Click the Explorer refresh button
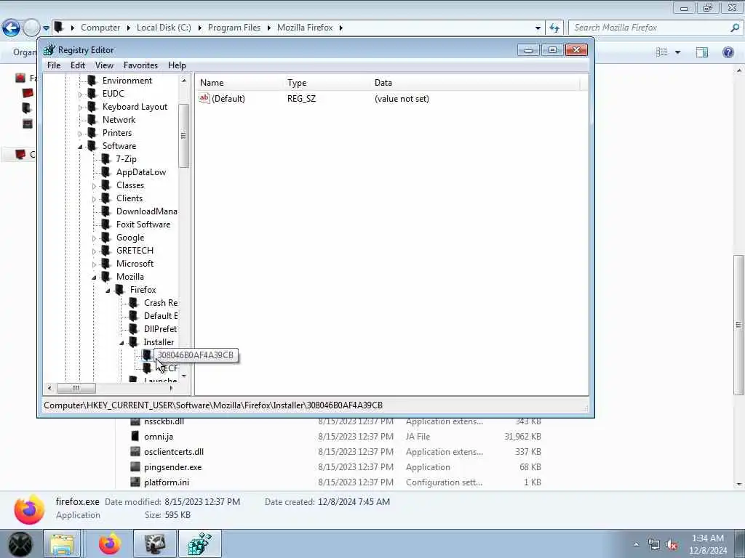Screen dimensions: 745x558 pos(554,28)
